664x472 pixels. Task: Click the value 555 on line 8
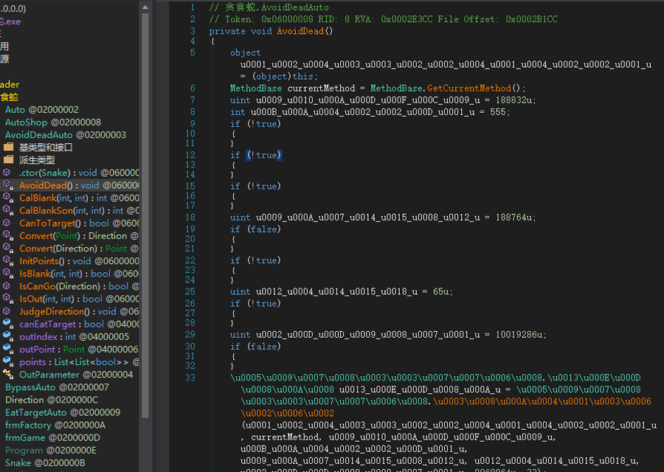point(497,112)
